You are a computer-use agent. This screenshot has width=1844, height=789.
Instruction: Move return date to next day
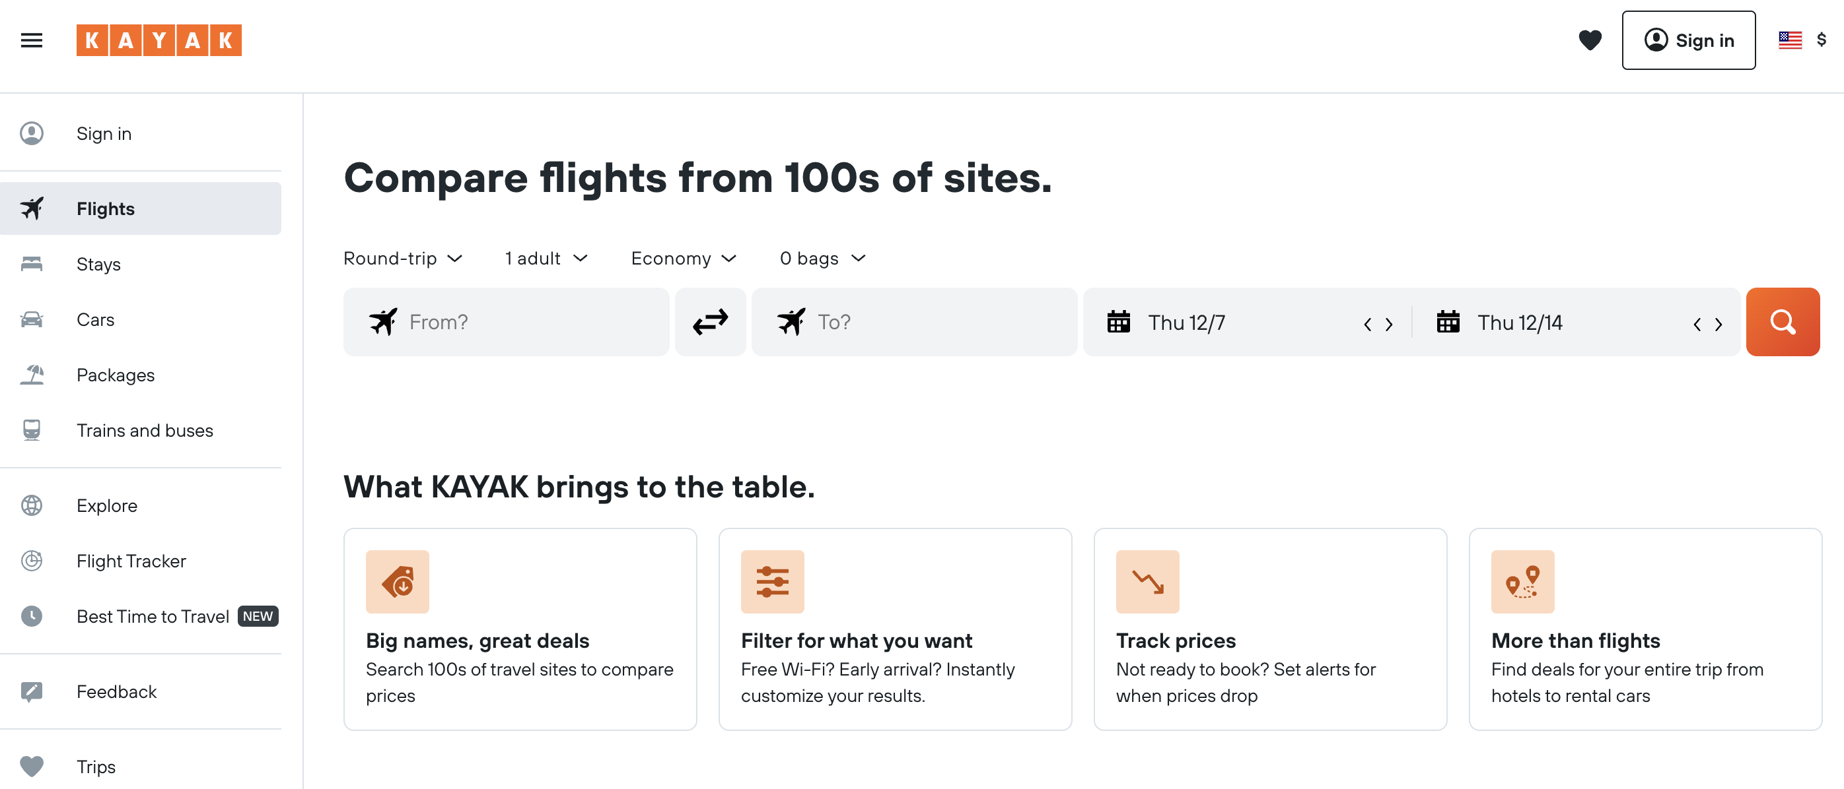1718,324
